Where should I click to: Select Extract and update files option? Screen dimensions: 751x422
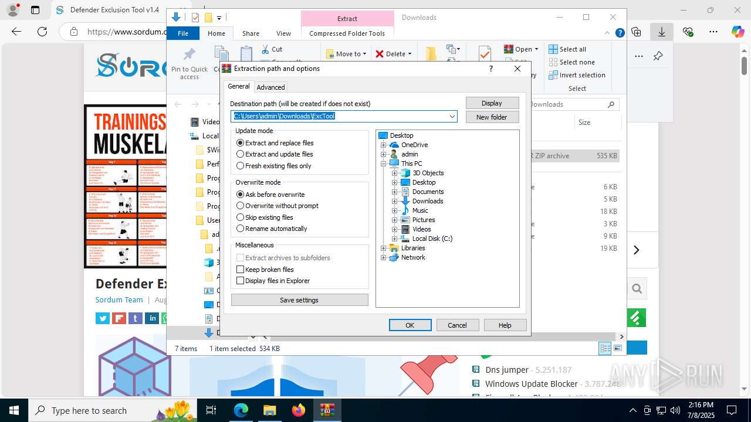tap(275, 154)
